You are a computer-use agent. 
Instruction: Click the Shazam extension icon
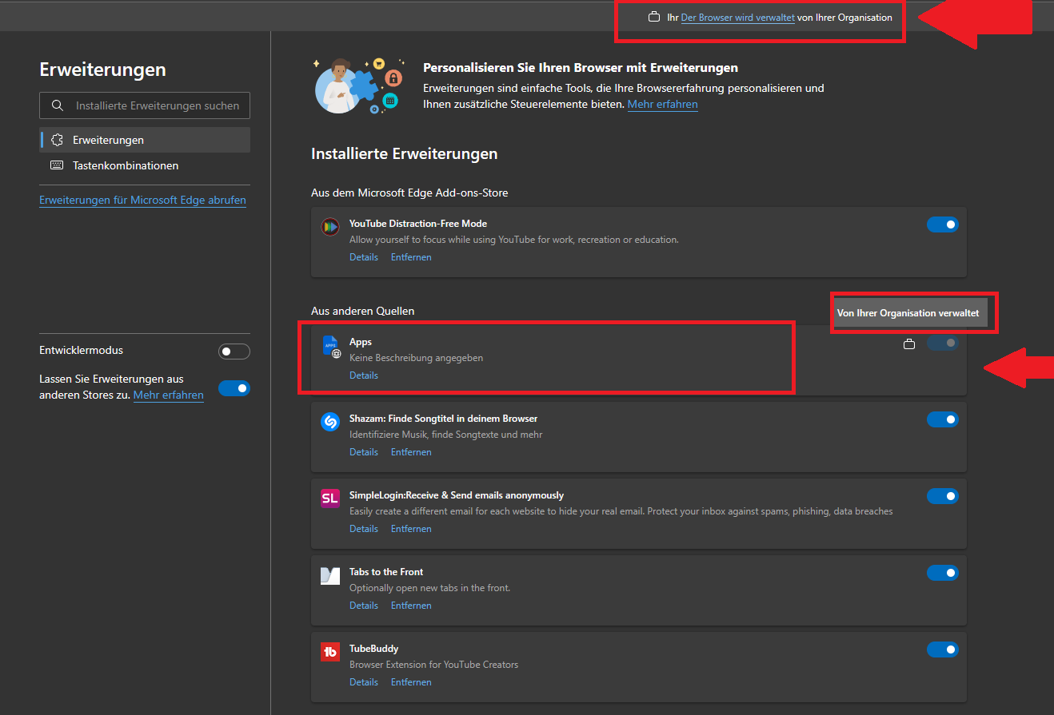coord(330,421)
